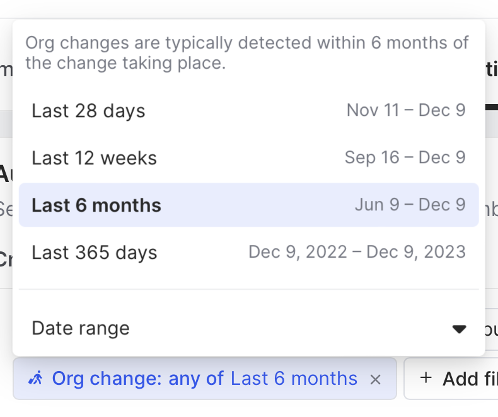Open the custom Date range section
Viewport: 498px width, 417px height.
pos(81,328)
